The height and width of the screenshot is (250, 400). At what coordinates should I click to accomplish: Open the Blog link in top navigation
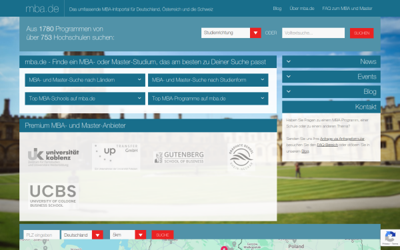277,9
